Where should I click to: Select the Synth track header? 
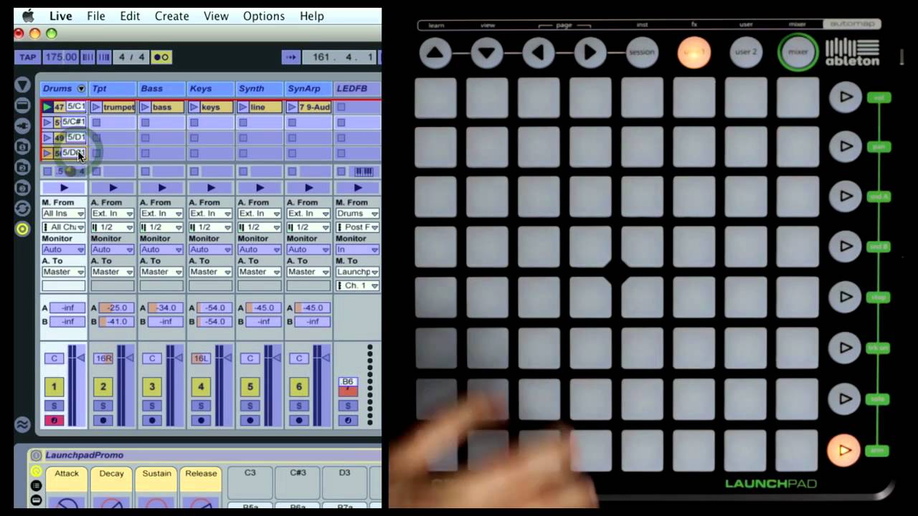260,89
